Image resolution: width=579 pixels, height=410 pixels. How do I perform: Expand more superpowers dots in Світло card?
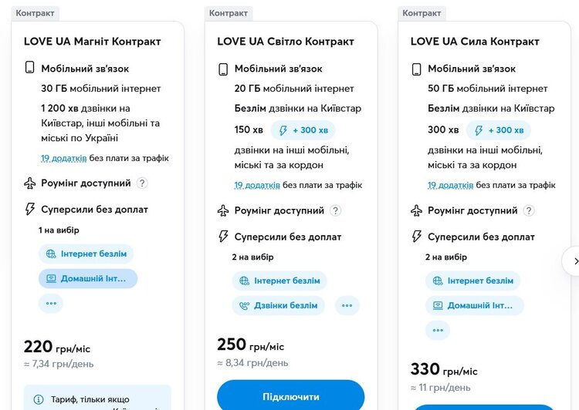tap(347, 305)
